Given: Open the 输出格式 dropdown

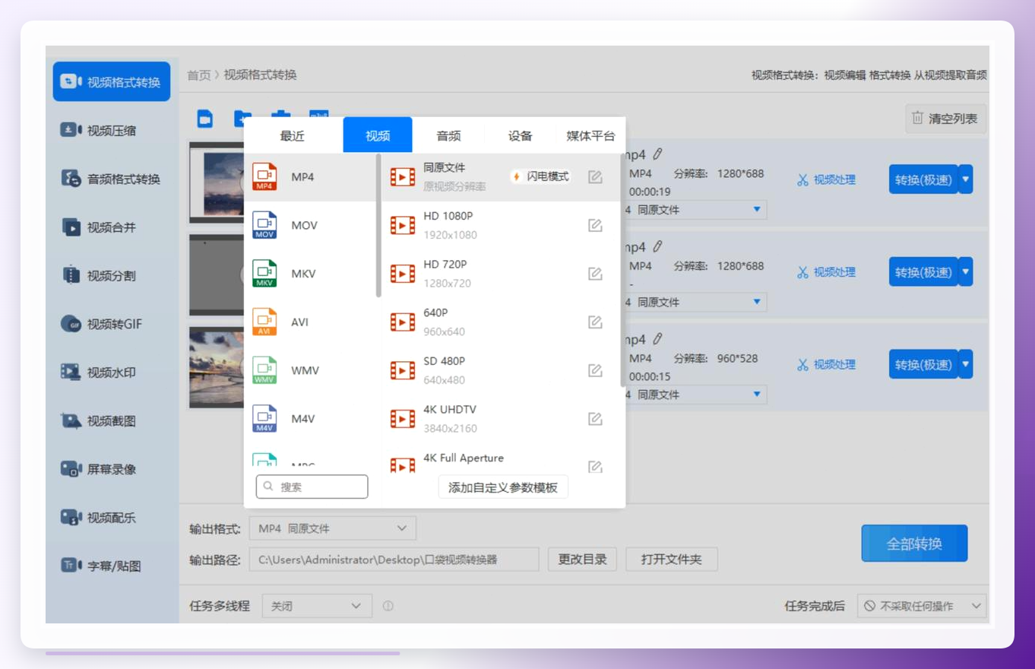Looking at the screenshot, I should (333, 528).
